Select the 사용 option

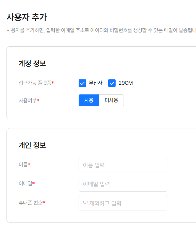click(89, 100)
